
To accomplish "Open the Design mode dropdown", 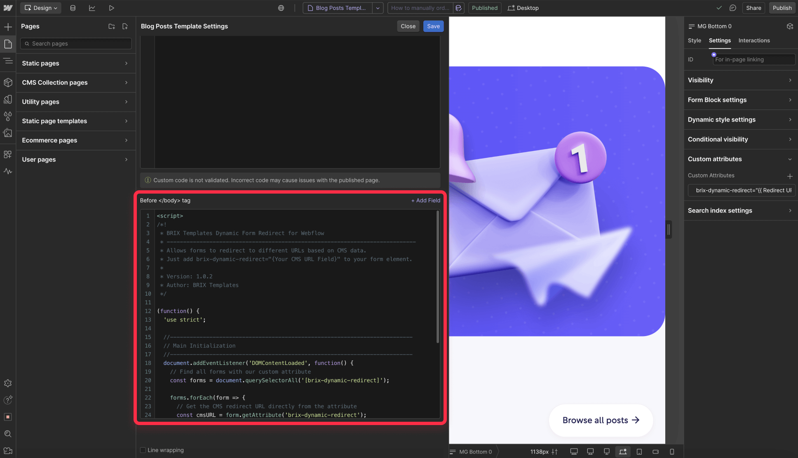I will (x=41, y=8).
